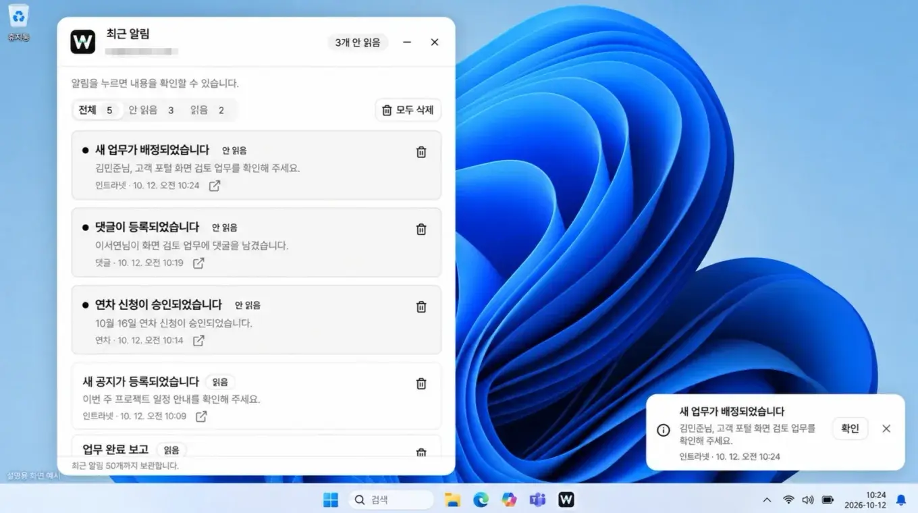Open File Explorer from the taskbar
Screen dimensions: 918x513
452,500
